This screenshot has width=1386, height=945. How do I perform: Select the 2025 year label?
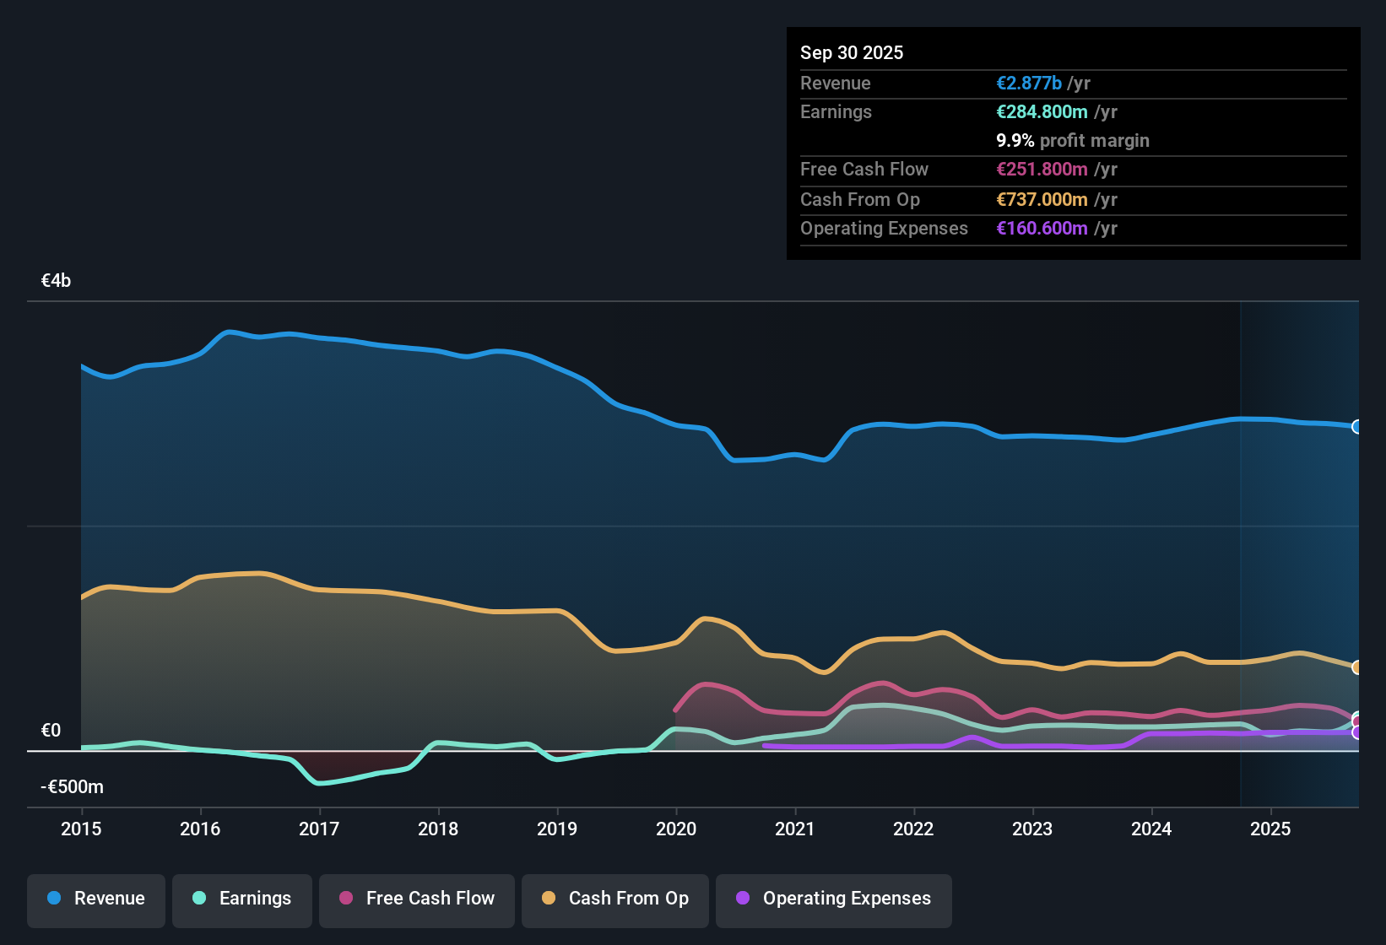point(1271,829)
